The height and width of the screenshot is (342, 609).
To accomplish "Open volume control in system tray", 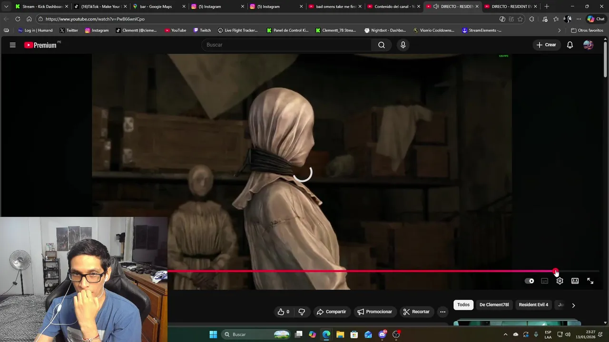I will (x=568, y=334).
